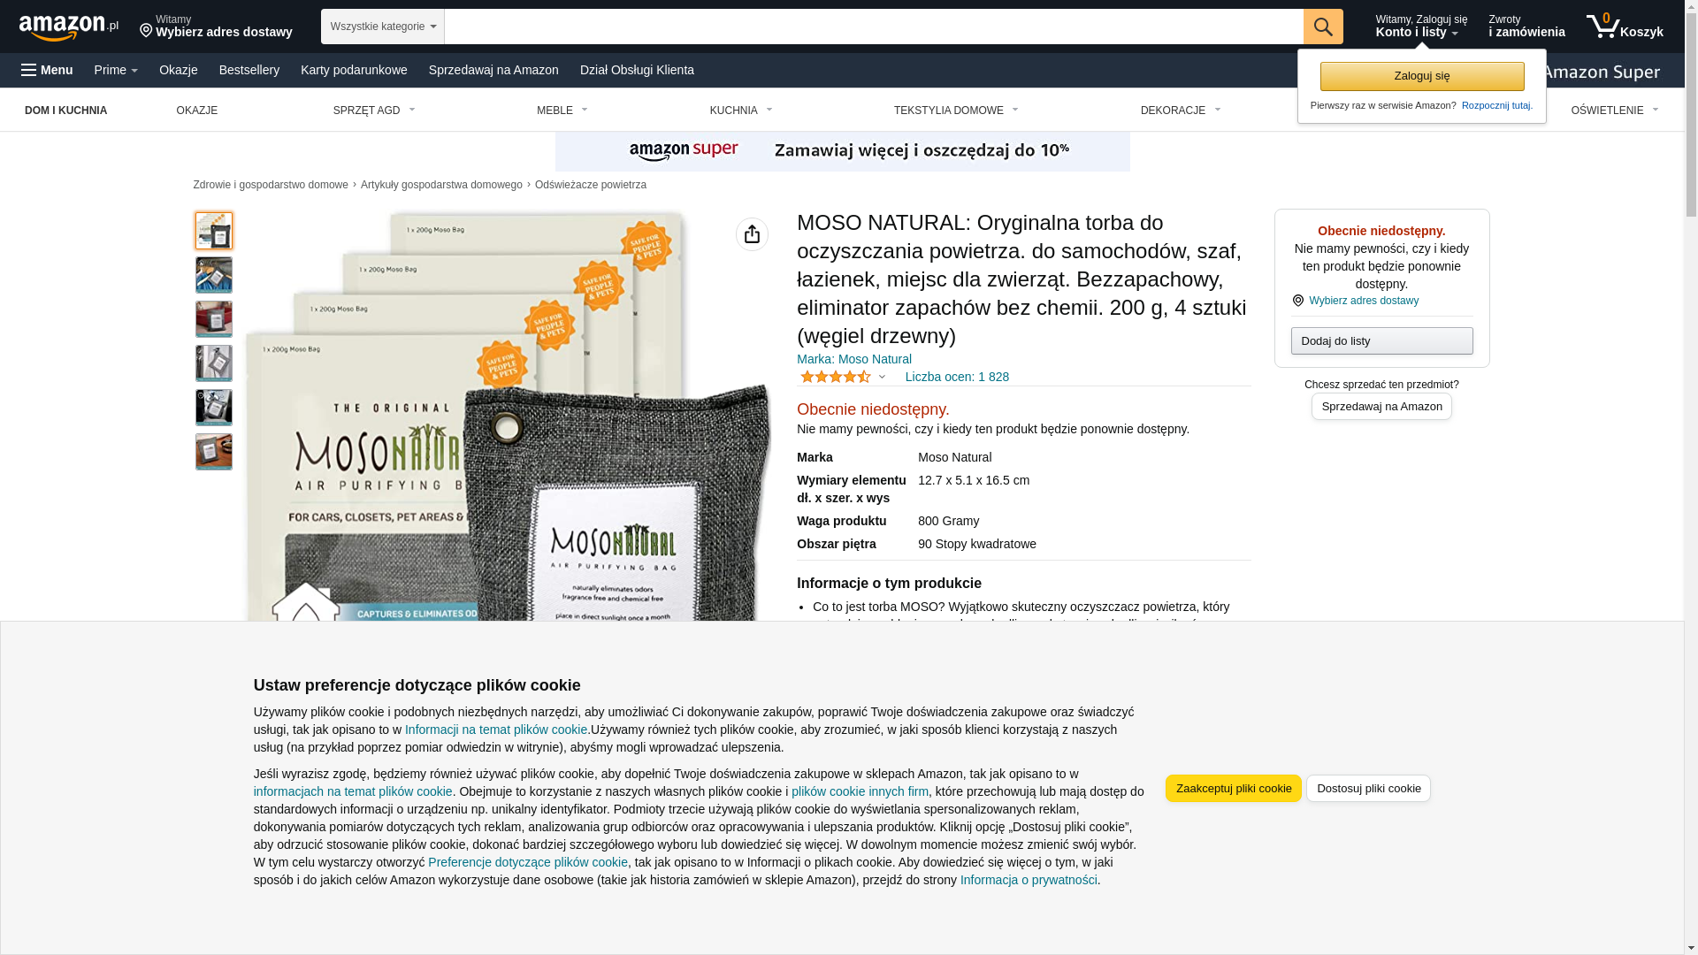Accept cookies with Zaakceptuj pliki cookie
Screen dimensions: 1698x955
click(x=1234, y=789)
